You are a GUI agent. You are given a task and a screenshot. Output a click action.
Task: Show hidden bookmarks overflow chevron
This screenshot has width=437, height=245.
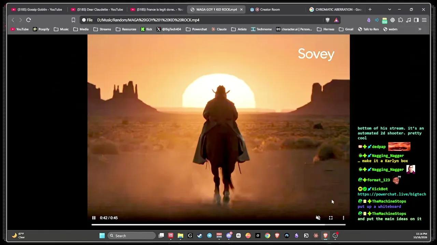pos(420,29)
